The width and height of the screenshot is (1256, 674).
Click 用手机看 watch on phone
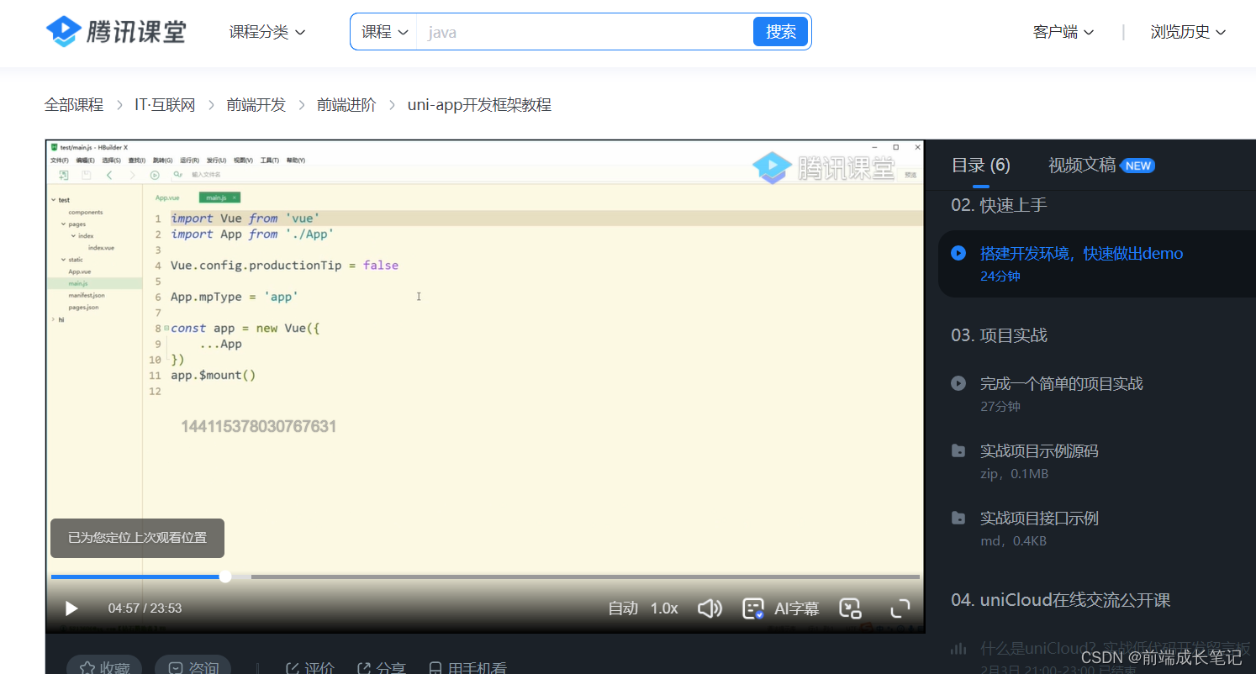click(x=468, y=668)
